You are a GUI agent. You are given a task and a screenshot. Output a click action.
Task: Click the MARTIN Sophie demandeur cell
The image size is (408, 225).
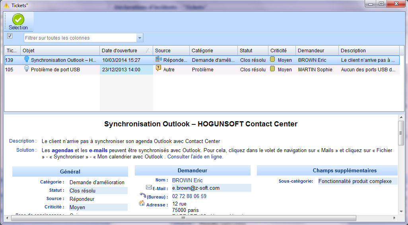[317, 69]
